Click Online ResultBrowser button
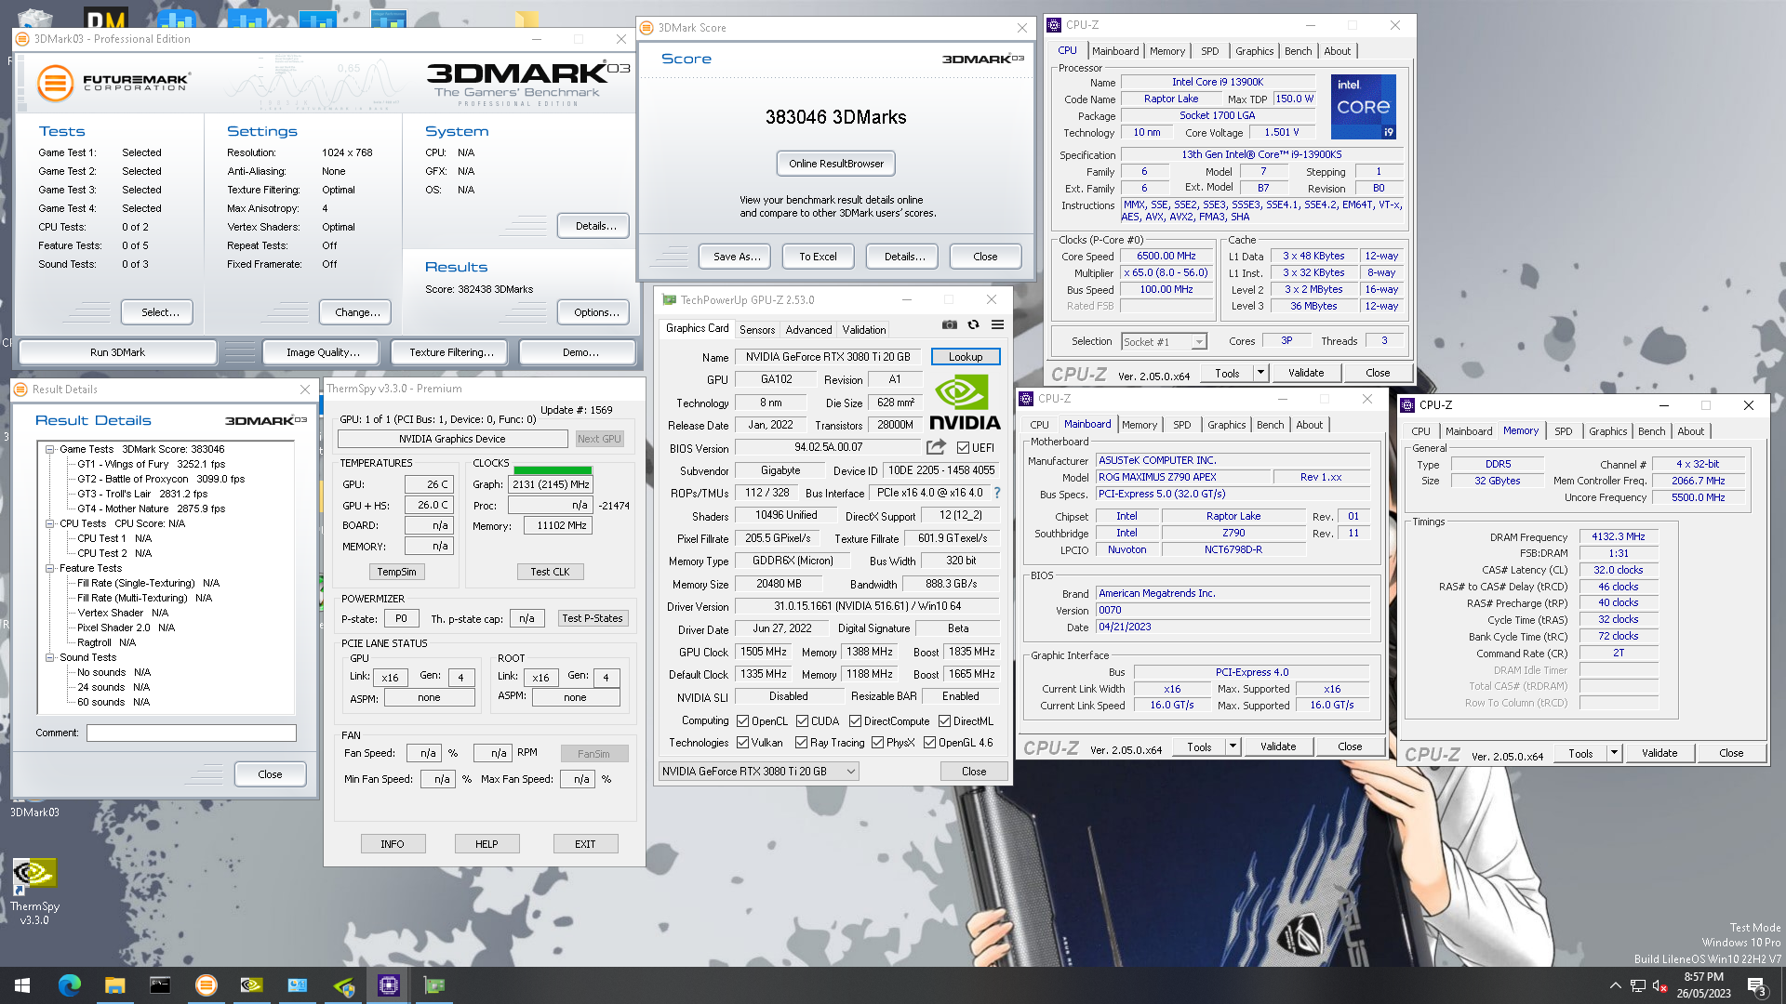The image size is (1786, 1004). coord(835,164)
